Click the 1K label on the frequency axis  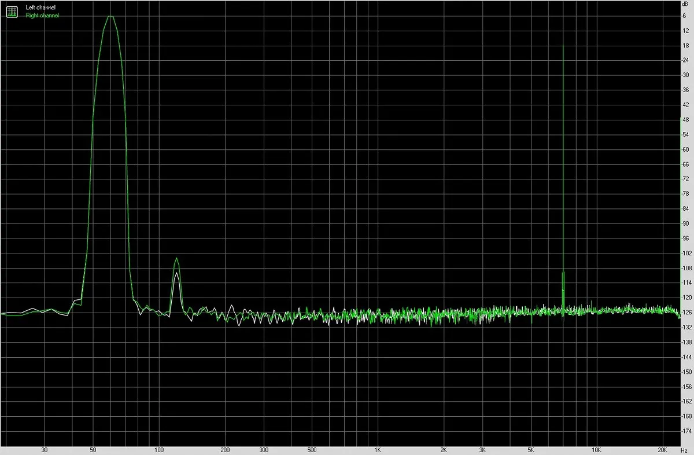[x=378, y=449]
